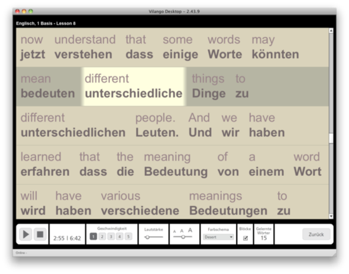The width and height of the screenshot is (349, 274).
Task: Choose the largest font size A
Action: pyautogui.click(x=190, y=230)
